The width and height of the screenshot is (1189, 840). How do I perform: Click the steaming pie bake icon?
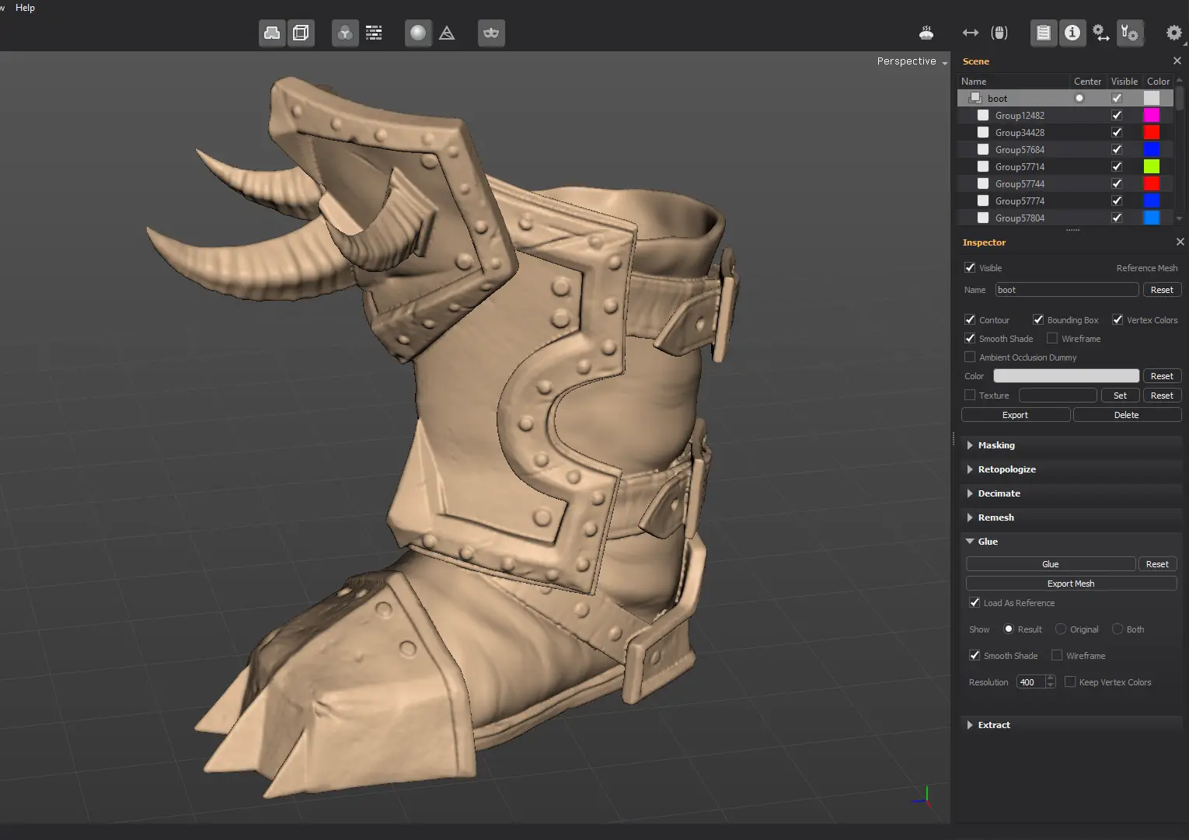pyautogui.click(x=926, y=33)
